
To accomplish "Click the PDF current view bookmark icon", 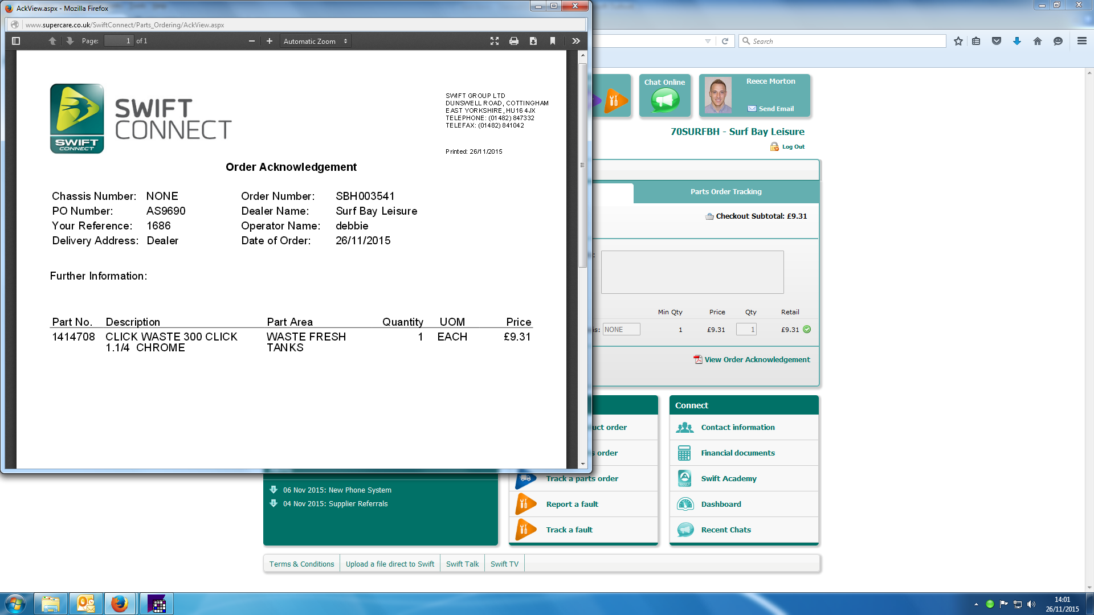I will pyautogui.click(x=553, y=41).
